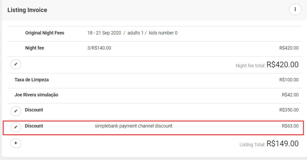The width and height of the screenshot is (307, 160).
Task: Edit the R$350.00 Discount row pencil
Action: pyautogui.click(x=16, y=111)
